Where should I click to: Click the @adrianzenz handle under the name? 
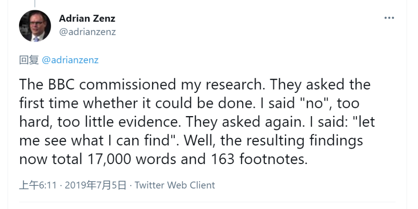(87, 32)
